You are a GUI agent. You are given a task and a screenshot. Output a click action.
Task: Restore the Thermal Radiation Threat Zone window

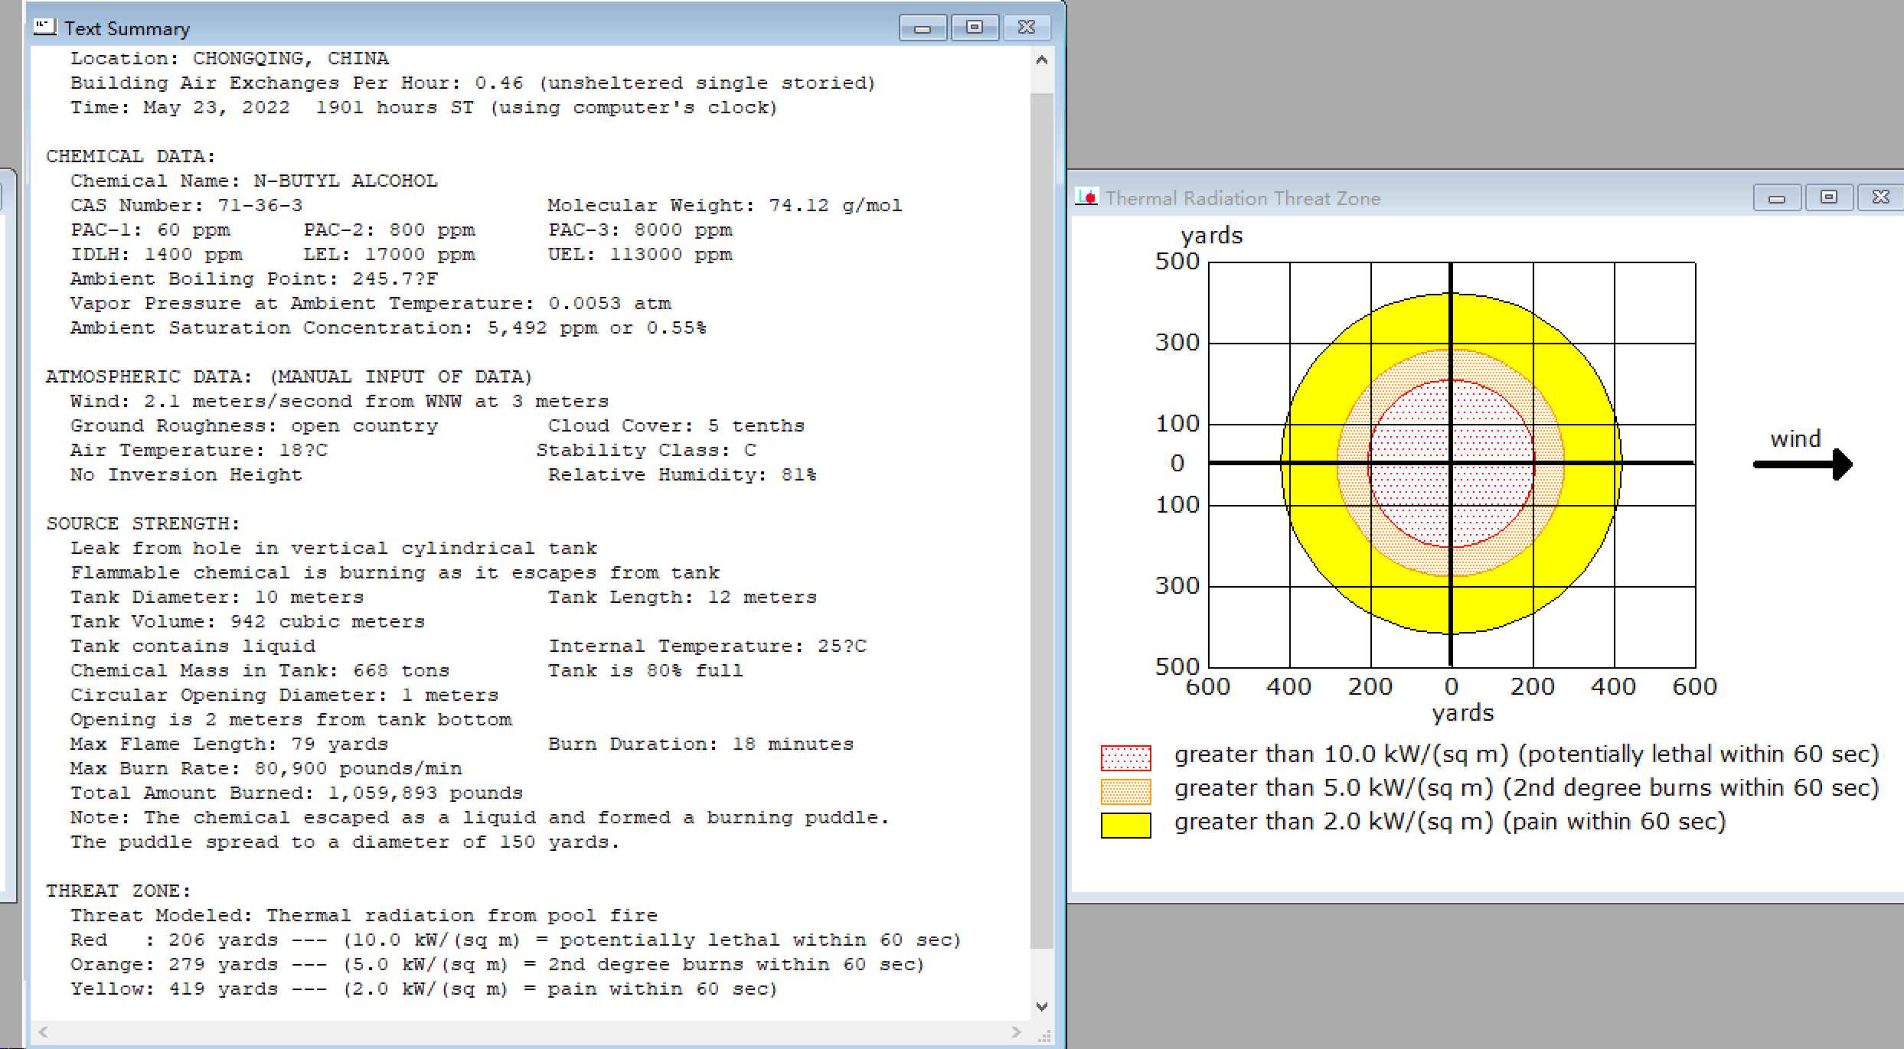point(1828,198)
